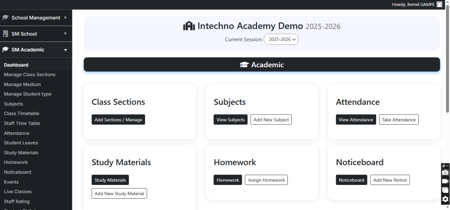Click the SM School building icon
This screenshot has width=450, height=210.
[x=6, y=34]
